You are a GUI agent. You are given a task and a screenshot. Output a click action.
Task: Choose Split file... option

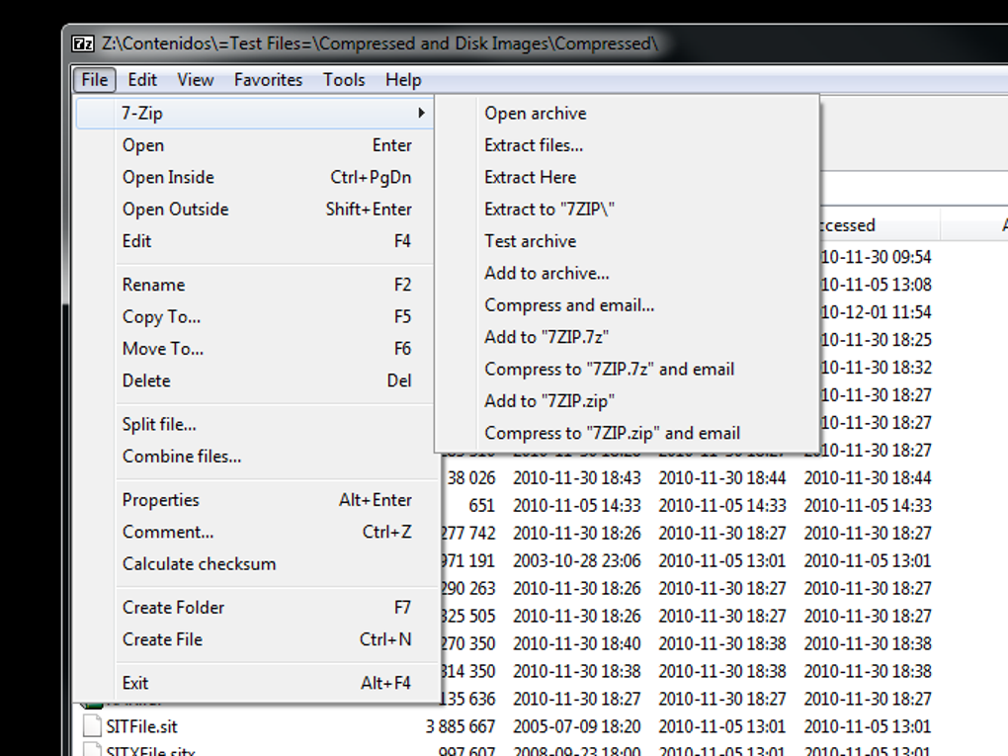click(255, 424)
